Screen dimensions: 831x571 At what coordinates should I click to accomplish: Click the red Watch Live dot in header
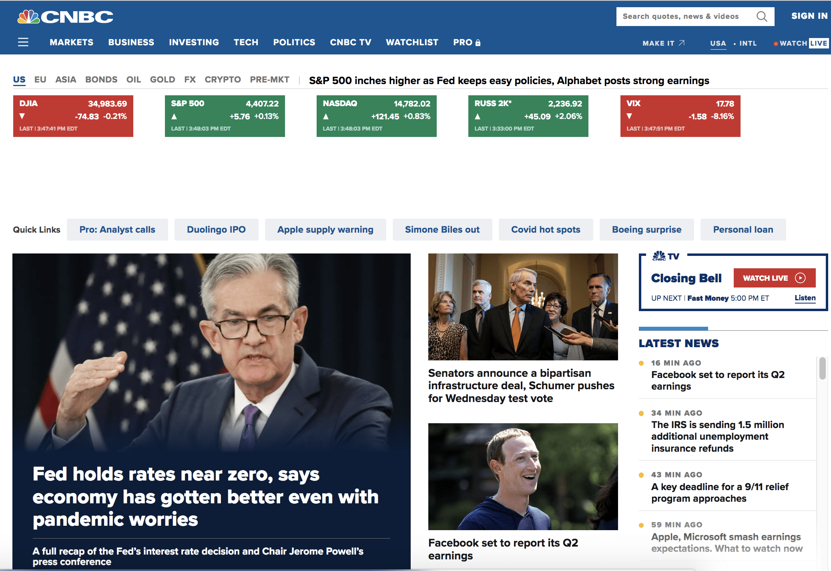point(776,43)
